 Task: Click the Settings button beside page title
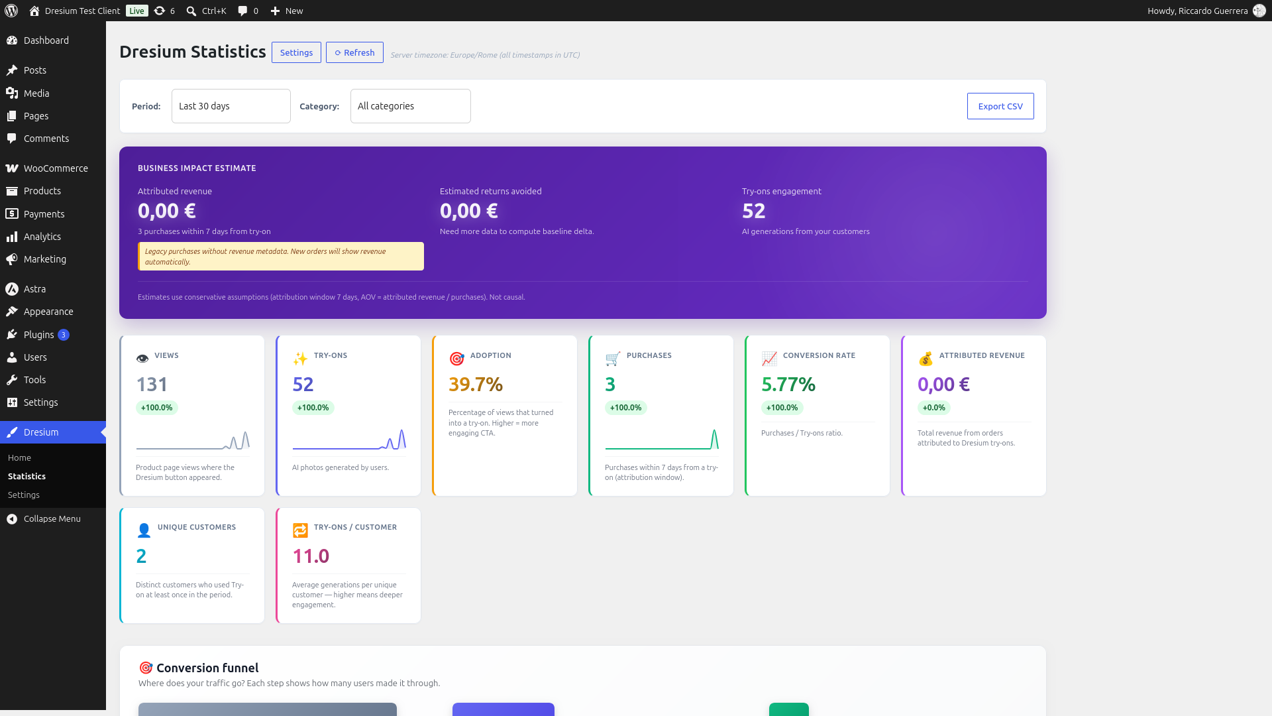(x=296, y=52)
